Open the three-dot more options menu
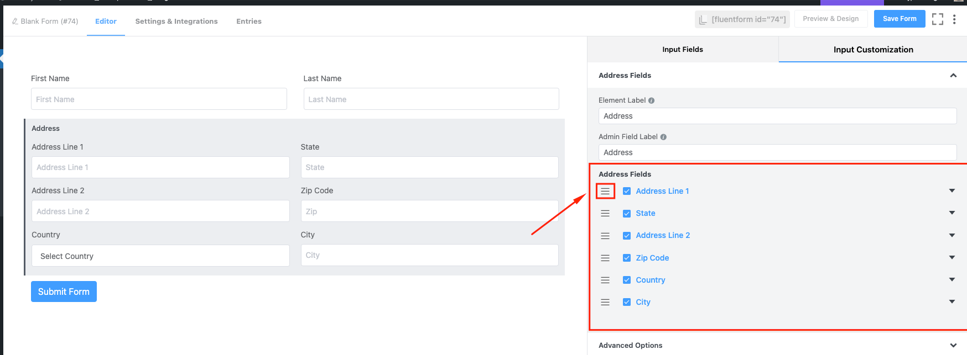Viewport: 967px width, 355px height. coord(954,19)
